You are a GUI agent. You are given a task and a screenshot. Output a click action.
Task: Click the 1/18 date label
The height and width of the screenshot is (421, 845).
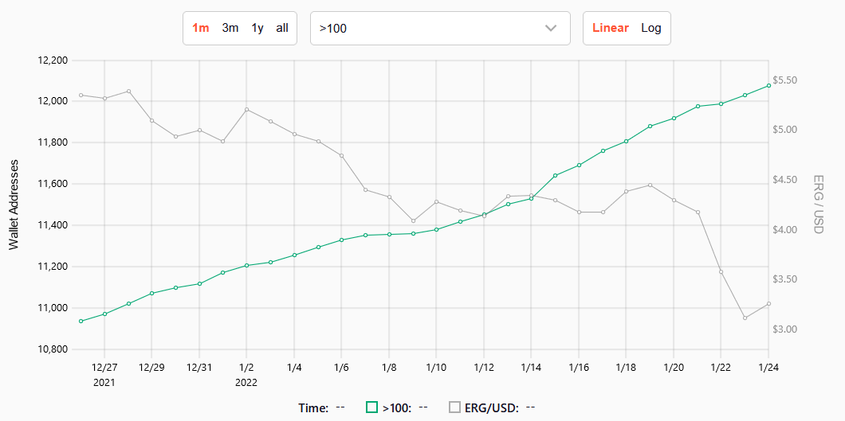point(626,367)
